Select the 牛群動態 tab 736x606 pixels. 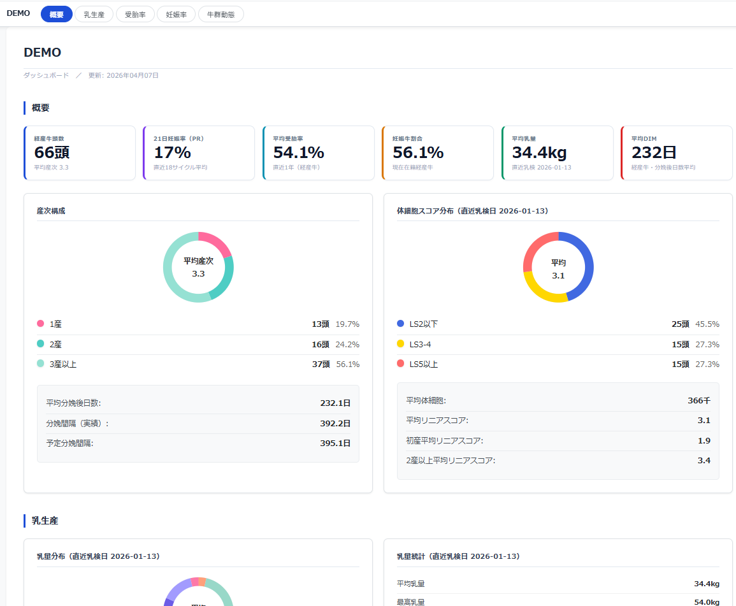click(221, 15)
